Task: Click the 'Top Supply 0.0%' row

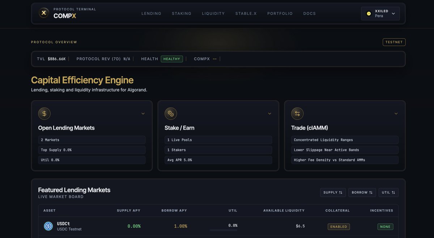Action: (x=92, y=150)
